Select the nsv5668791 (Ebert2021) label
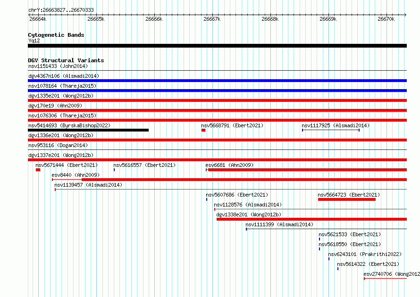Viewport: 420px width, 297px height. (x=232, y=125)
